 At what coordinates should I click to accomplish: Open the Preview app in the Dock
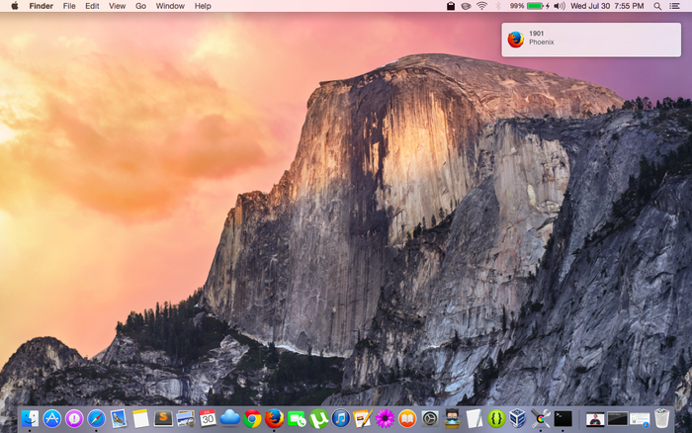click(186, 418)
